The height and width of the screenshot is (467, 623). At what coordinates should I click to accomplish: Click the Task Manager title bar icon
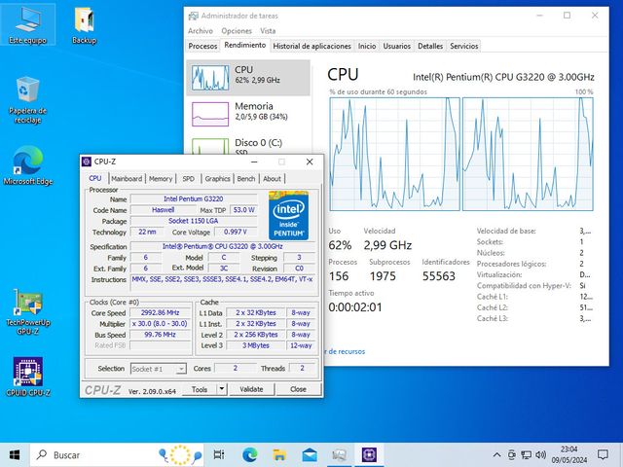193,16
